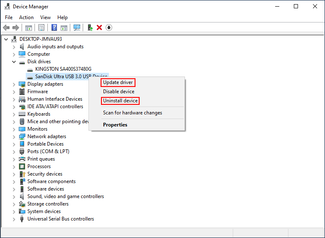Select the Storage controllers label

point(48,204)
